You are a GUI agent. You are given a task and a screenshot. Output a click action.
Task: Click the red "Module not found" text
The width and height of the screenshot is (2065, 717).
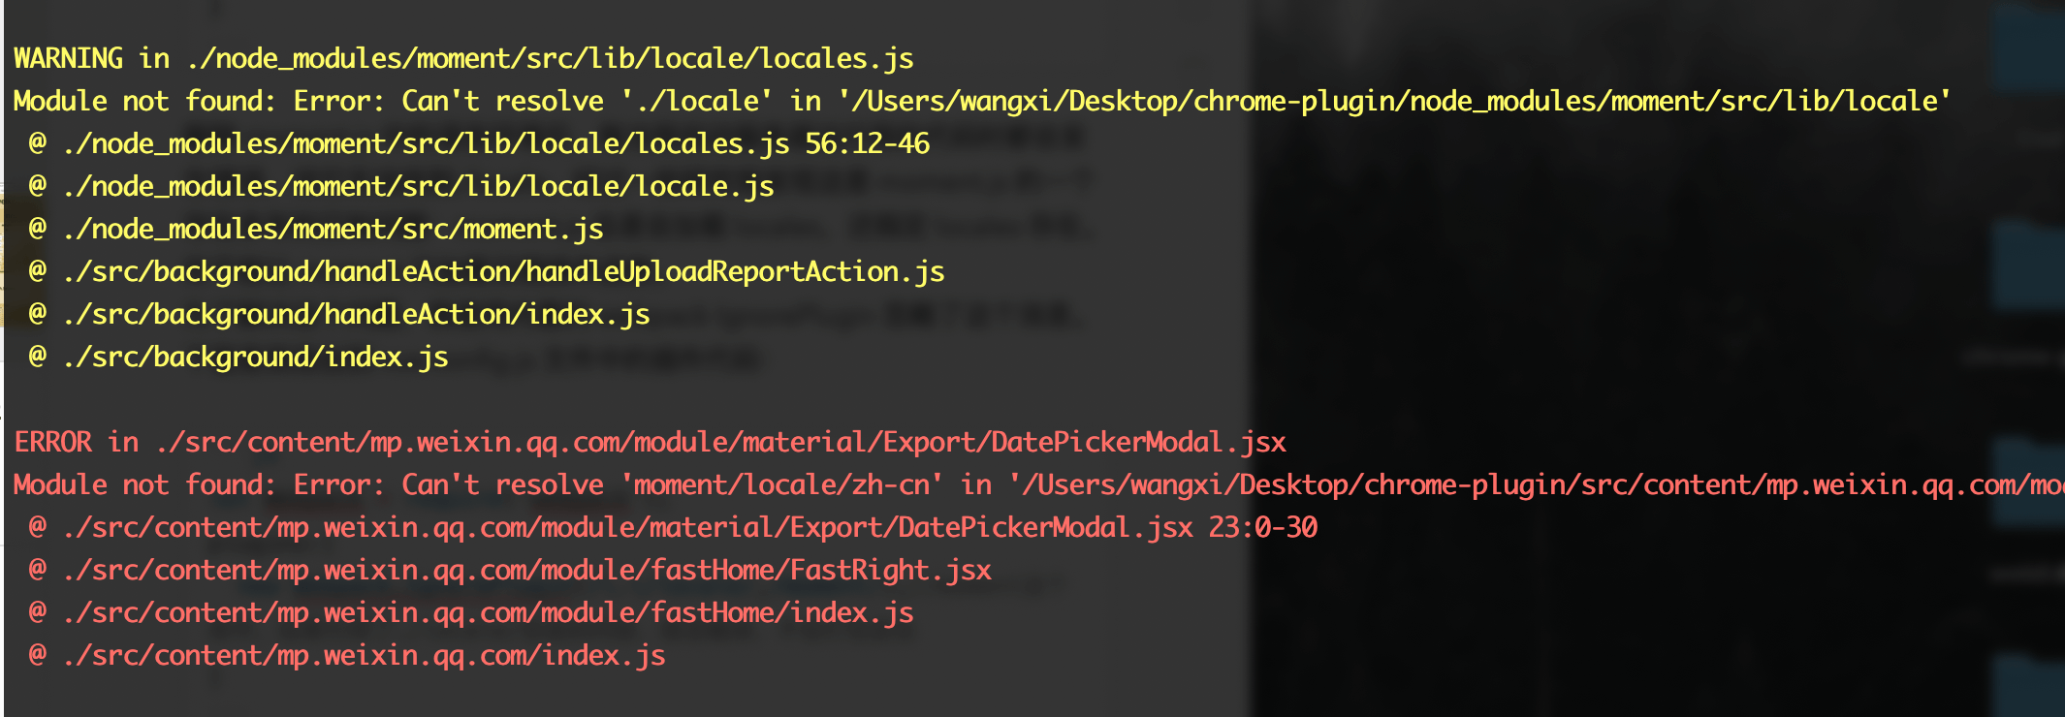145,485
